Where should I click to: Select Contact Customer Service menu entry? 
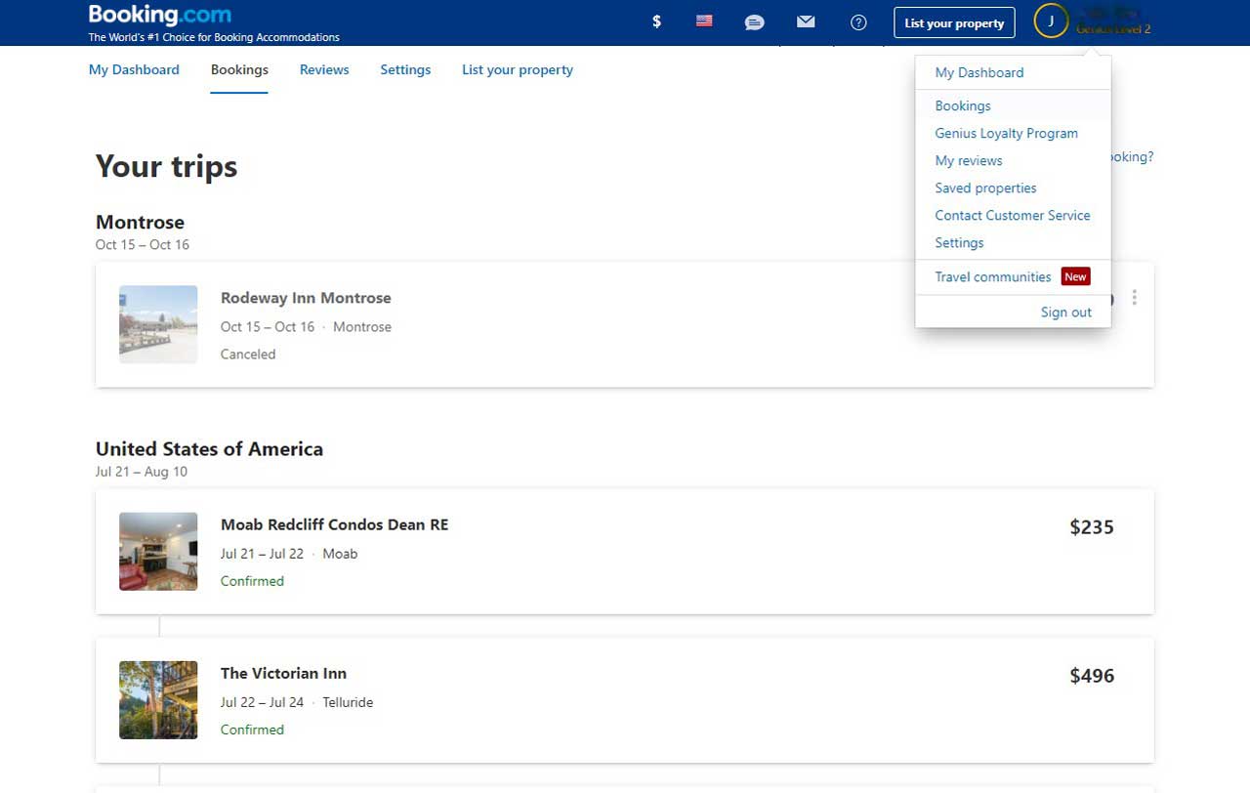click(1013, 215)
